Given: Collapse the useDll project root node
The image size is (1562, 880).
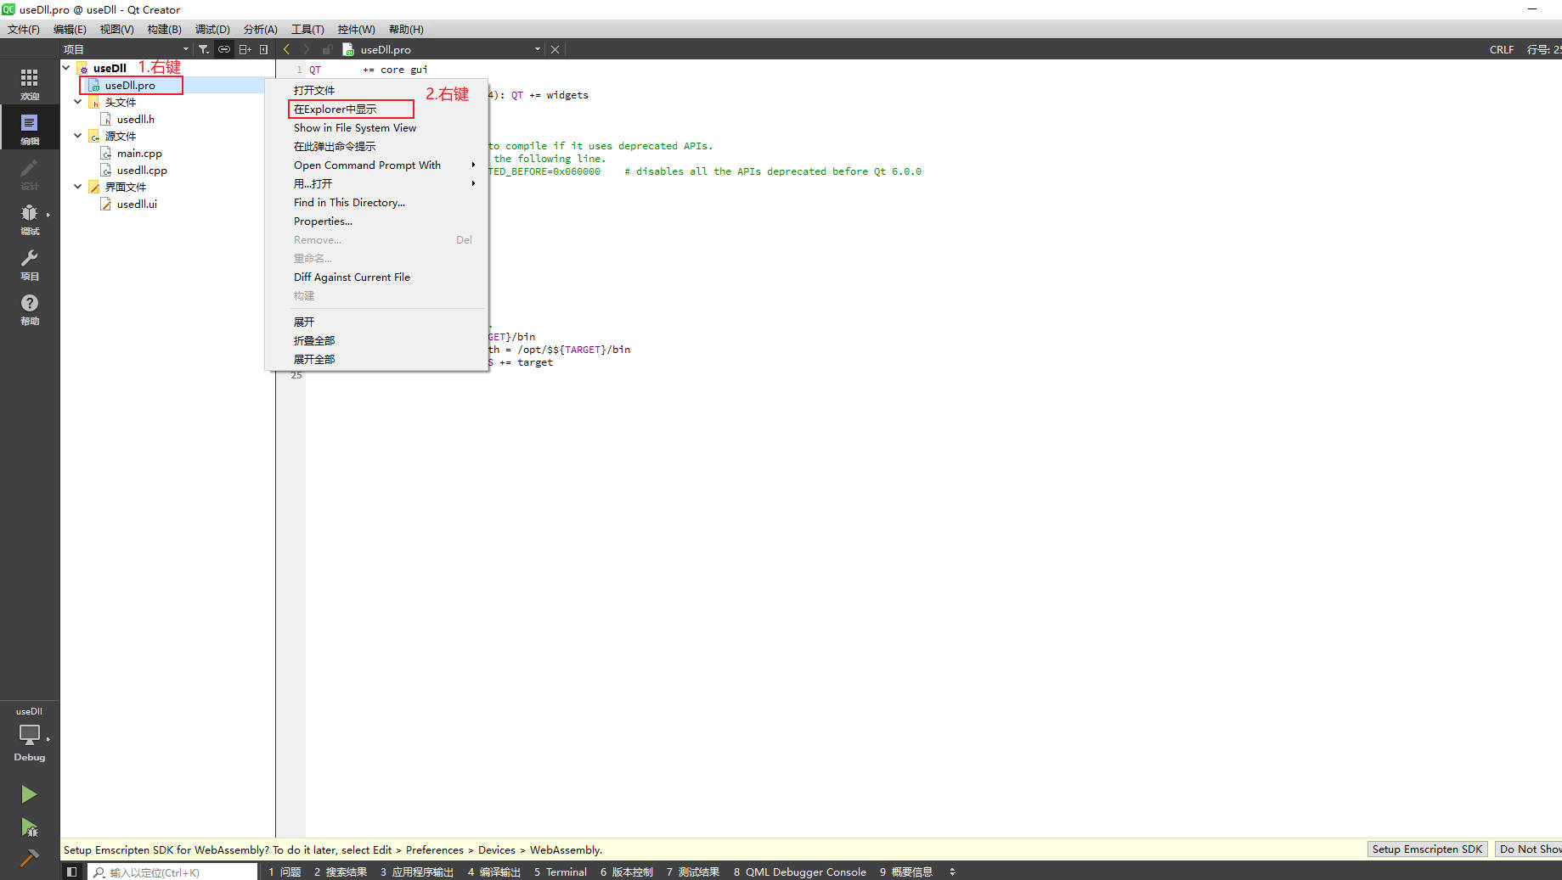Looking at the screenshot, I should click(66, 68).
